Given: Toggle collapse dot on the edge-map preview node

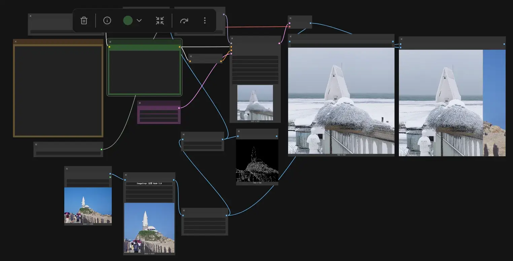Looking at the screenshot, I should tap(239, 132).
